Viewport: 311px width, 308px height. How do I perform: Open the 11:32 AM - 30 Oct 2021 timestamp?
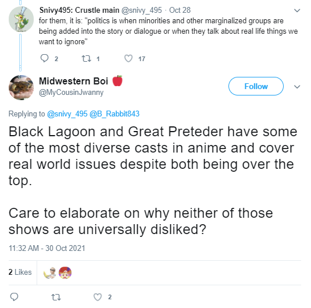click(x=47, y=248)
